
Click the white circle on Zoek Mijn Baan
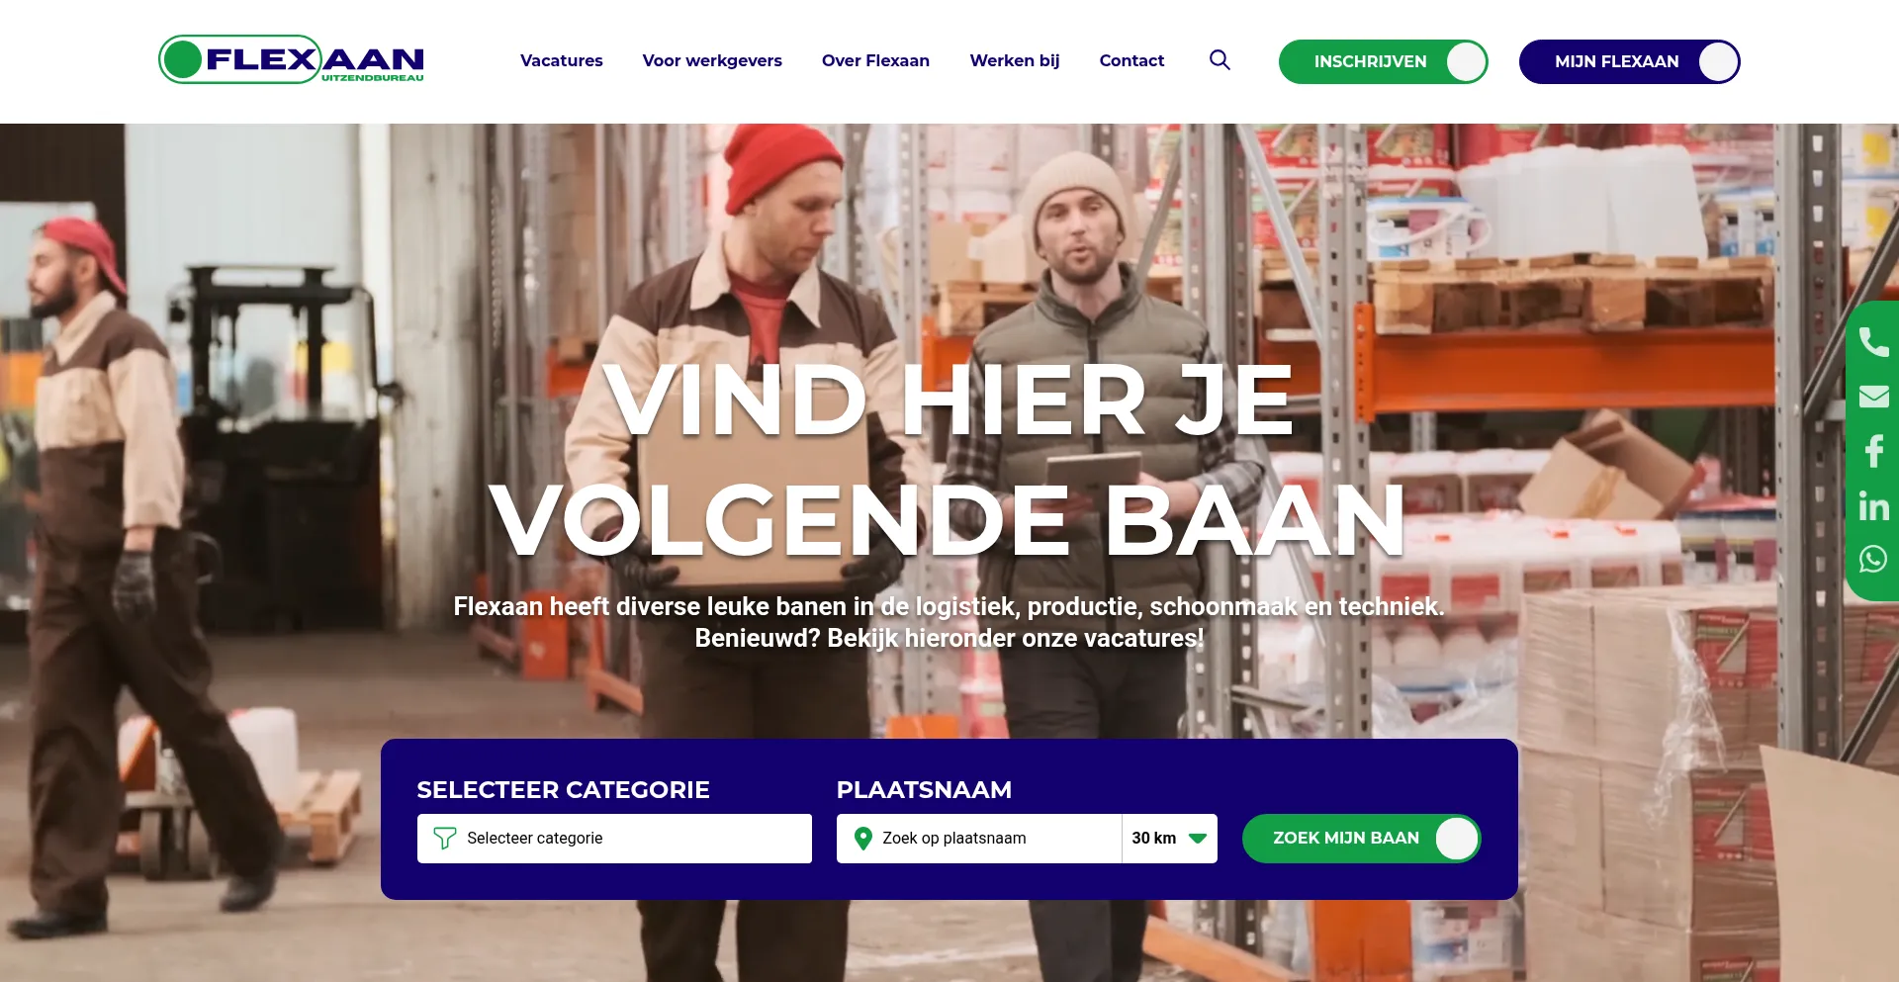tap(1456, 839)
